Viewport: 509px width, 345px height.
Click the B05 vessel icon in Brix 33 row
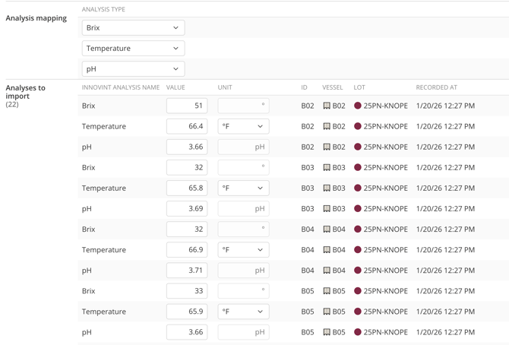click(327, 291)
